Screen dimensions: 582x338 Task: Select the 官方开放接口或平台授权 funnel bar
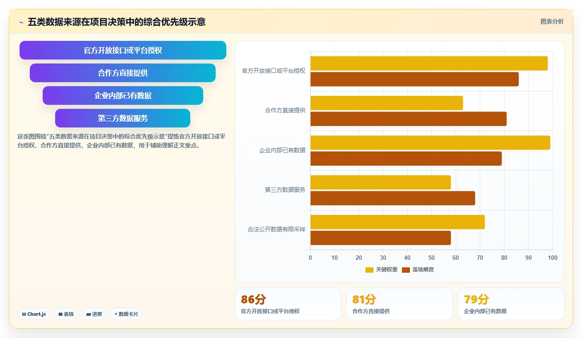coord(123,50)
